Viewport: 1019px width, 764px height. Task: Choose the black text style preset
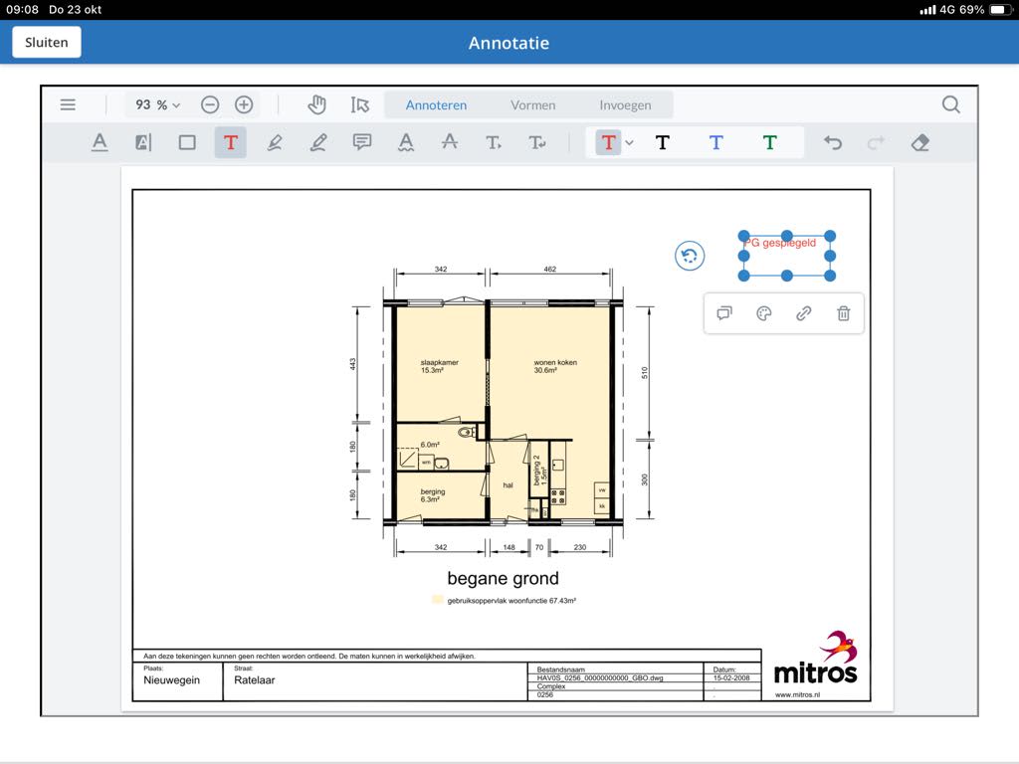click(662, 142)
